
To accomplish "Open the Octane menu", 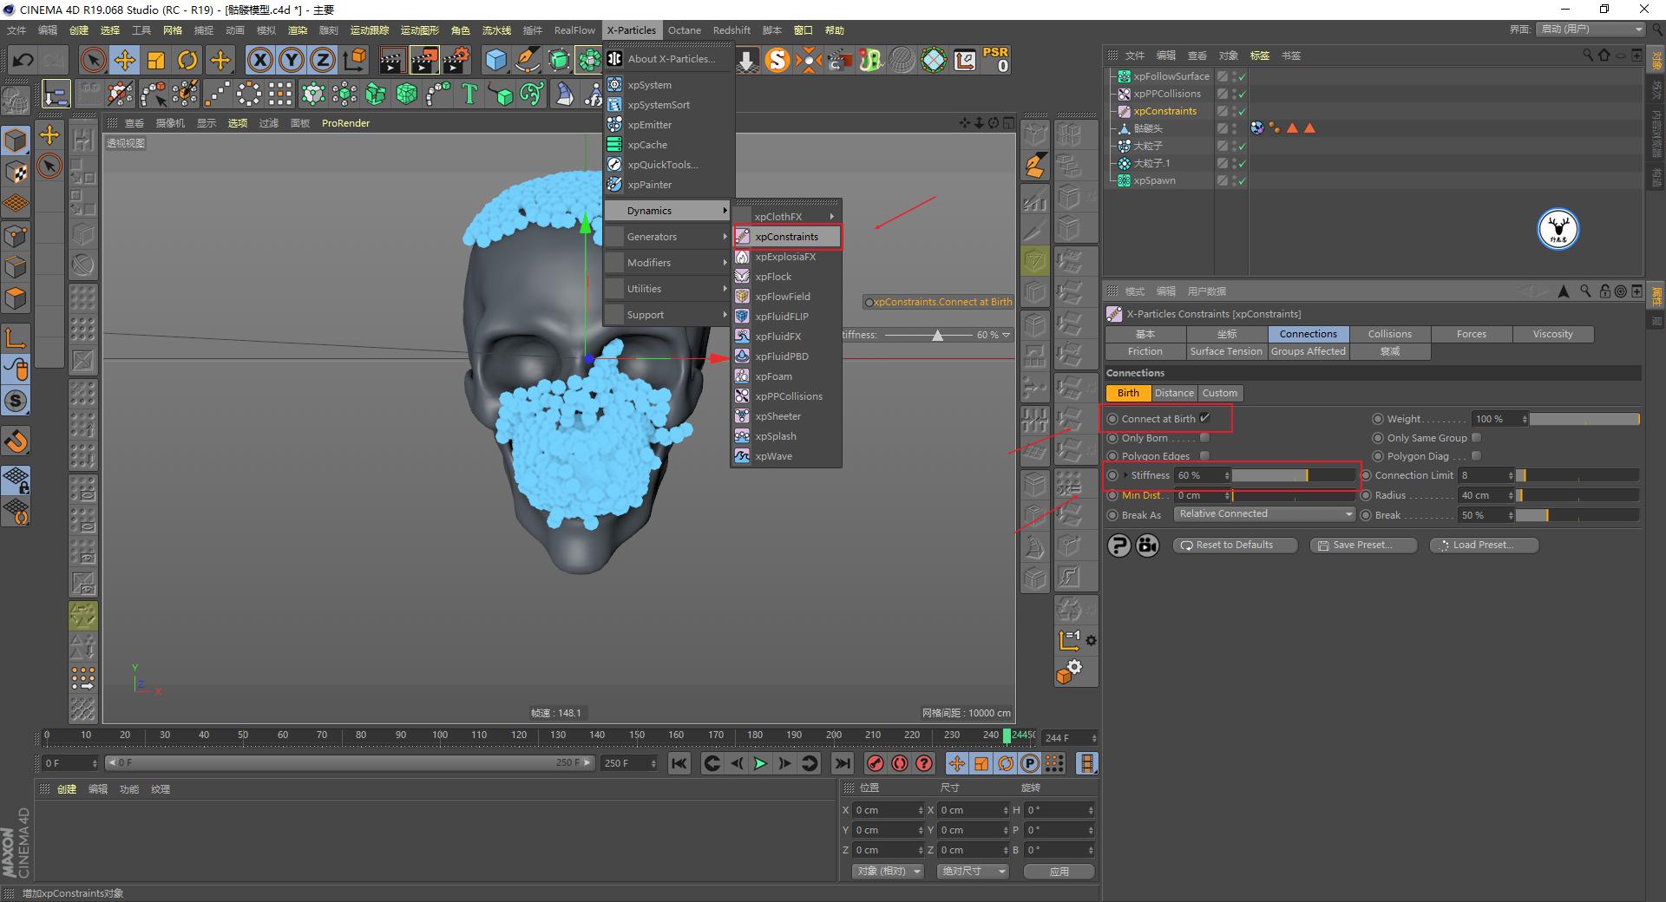I will pyautogui.click(x=684, y=29).
